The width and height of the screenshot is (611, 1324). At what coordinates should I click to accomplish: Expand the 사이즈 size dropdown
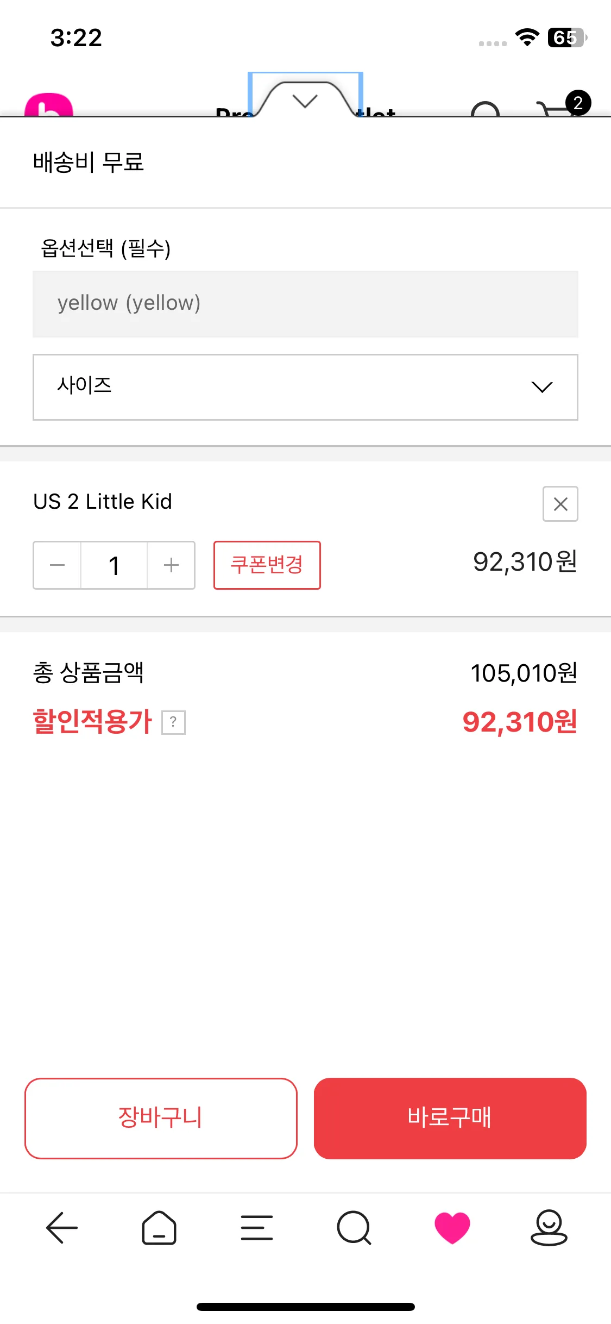pos(305,387)
